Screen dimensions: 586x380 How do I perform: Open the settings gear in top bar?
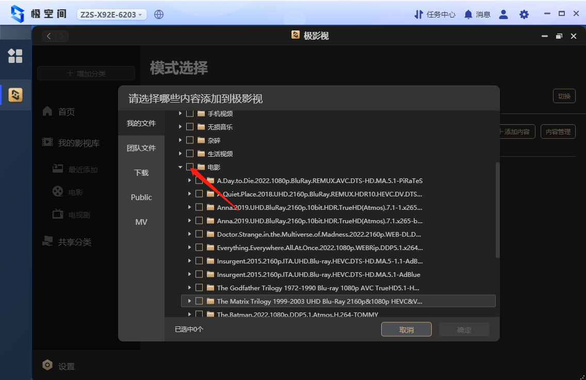click(524, 14)
